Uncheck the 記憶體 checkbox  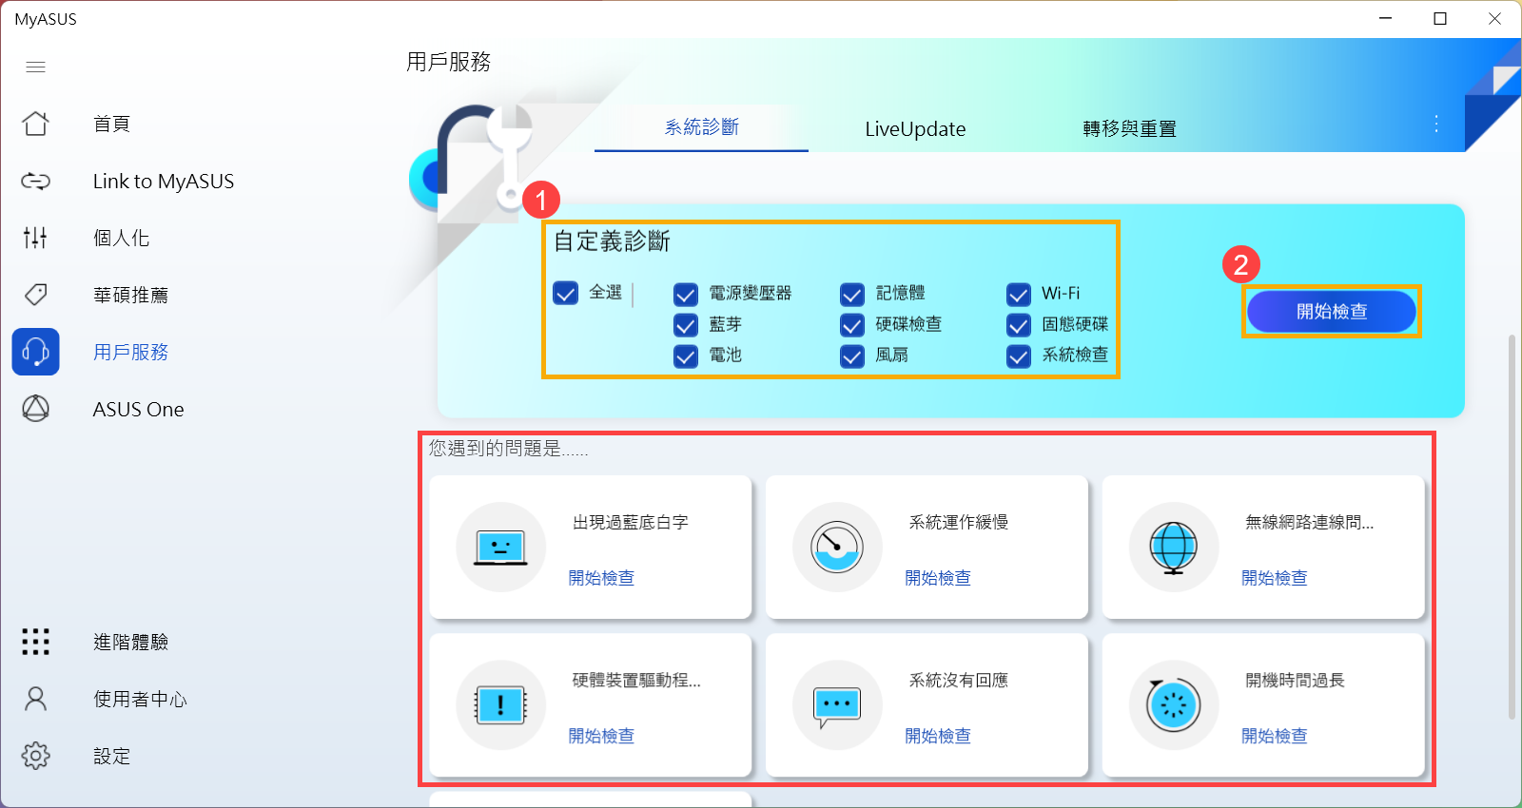(x=852, y=295)
